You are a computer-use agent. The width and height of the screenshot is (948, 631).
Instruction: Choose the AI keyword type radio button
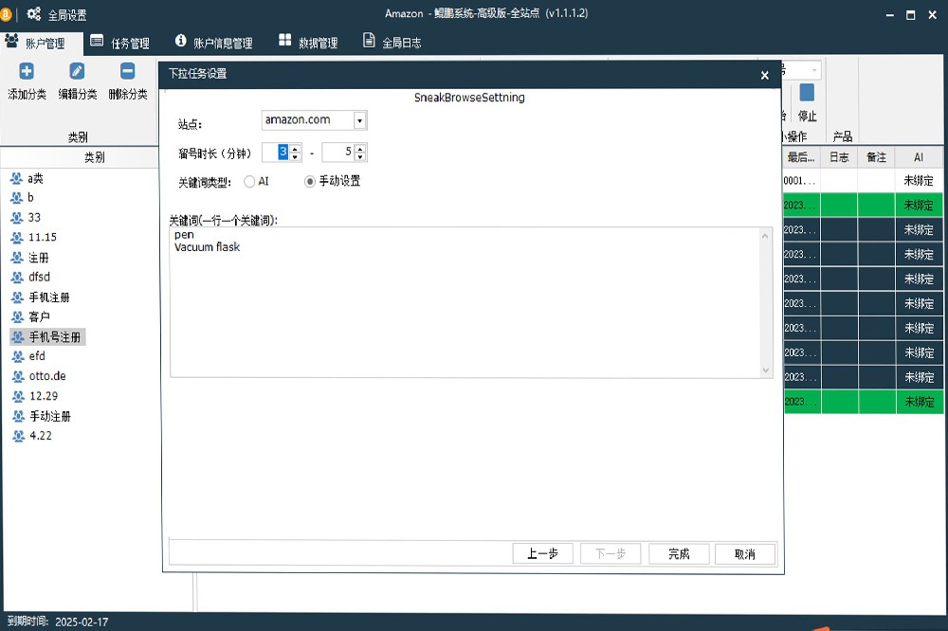point(249,181)
